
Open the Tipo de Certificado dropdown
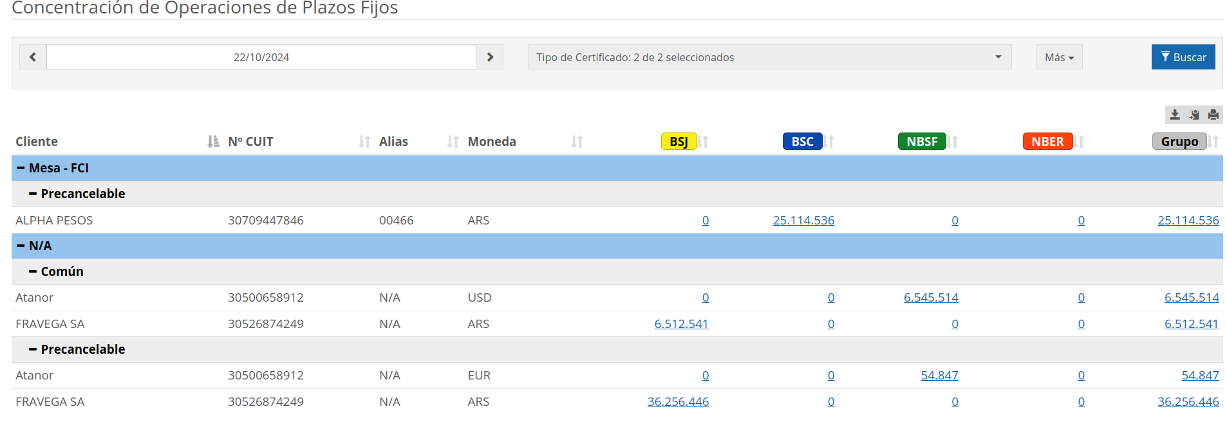point(769,57)
